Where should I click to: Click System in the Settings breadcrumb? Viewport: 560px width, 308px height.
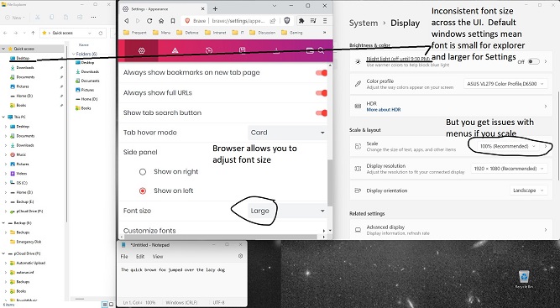click(364, 23)
